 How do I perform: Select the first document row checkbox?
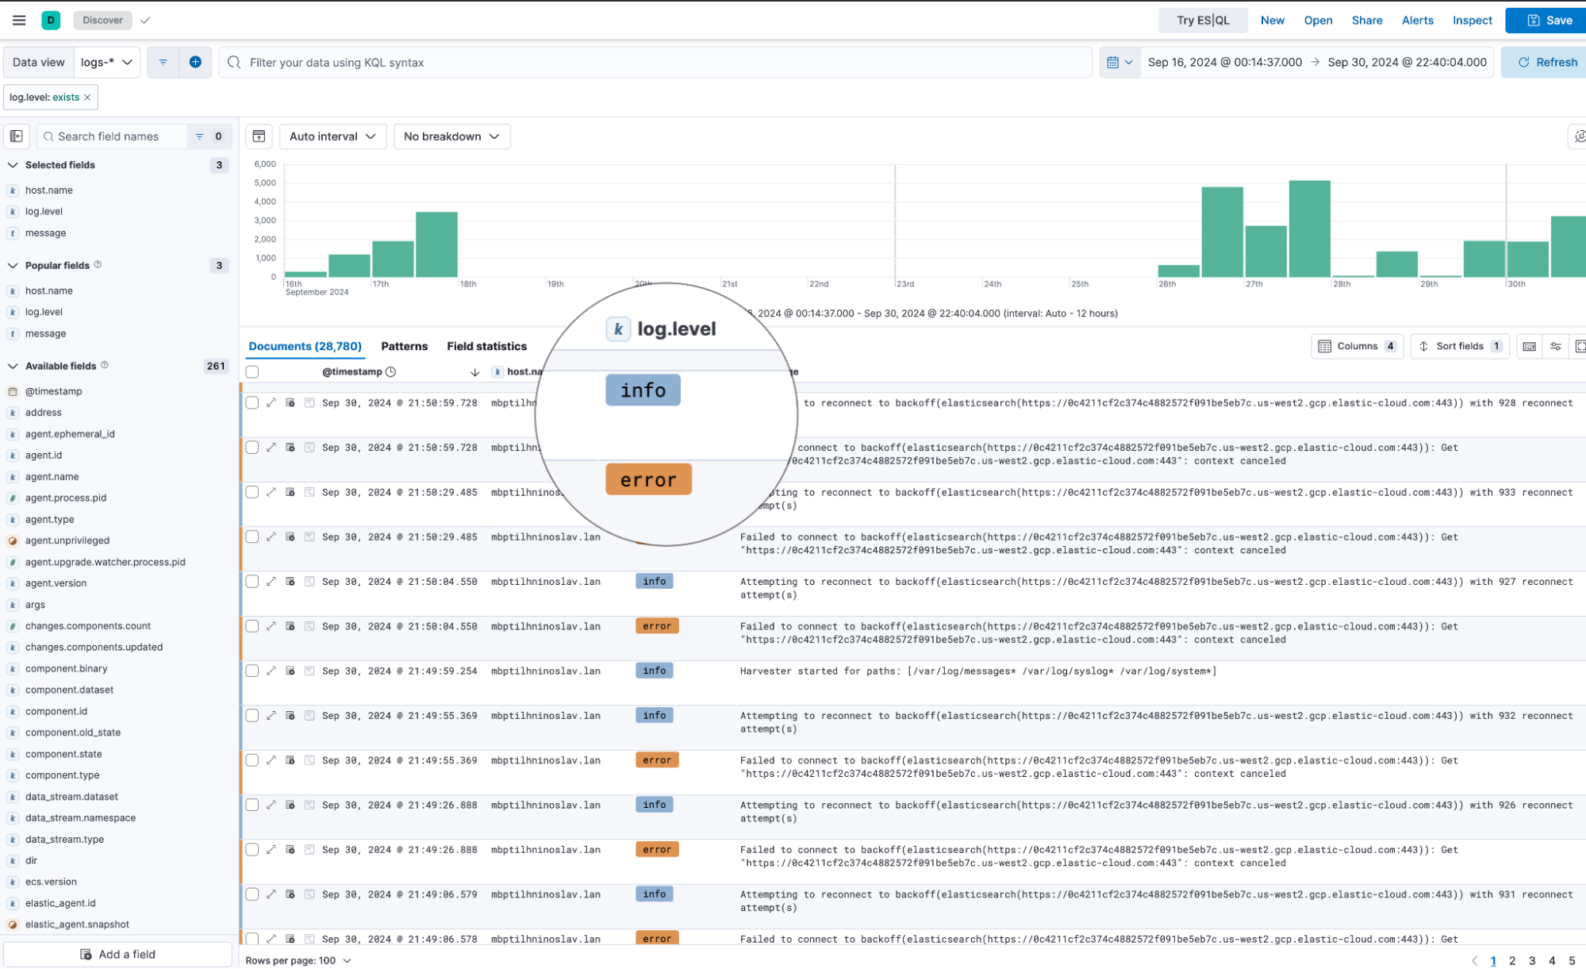[252, 403]
